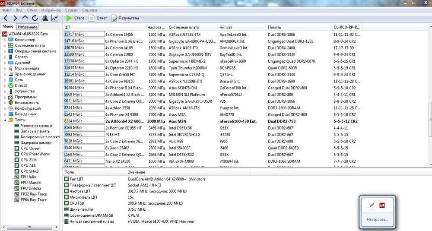
Task: Select the CPU ZLib test icon
Action: pos(17,160)
